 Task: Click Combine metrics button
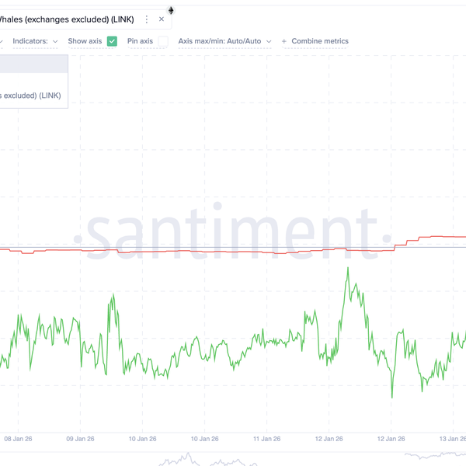(x=315, y=41)
